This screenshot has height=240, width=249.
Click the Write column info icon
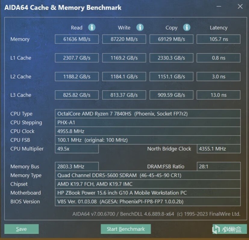140,27
